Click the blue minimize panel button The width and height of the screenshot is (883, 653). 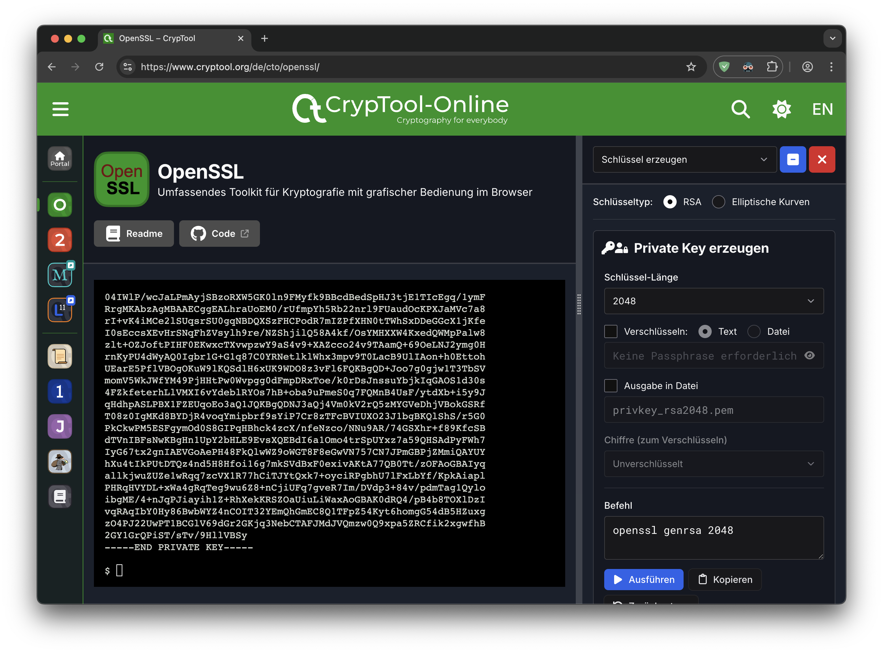[792, 160]
